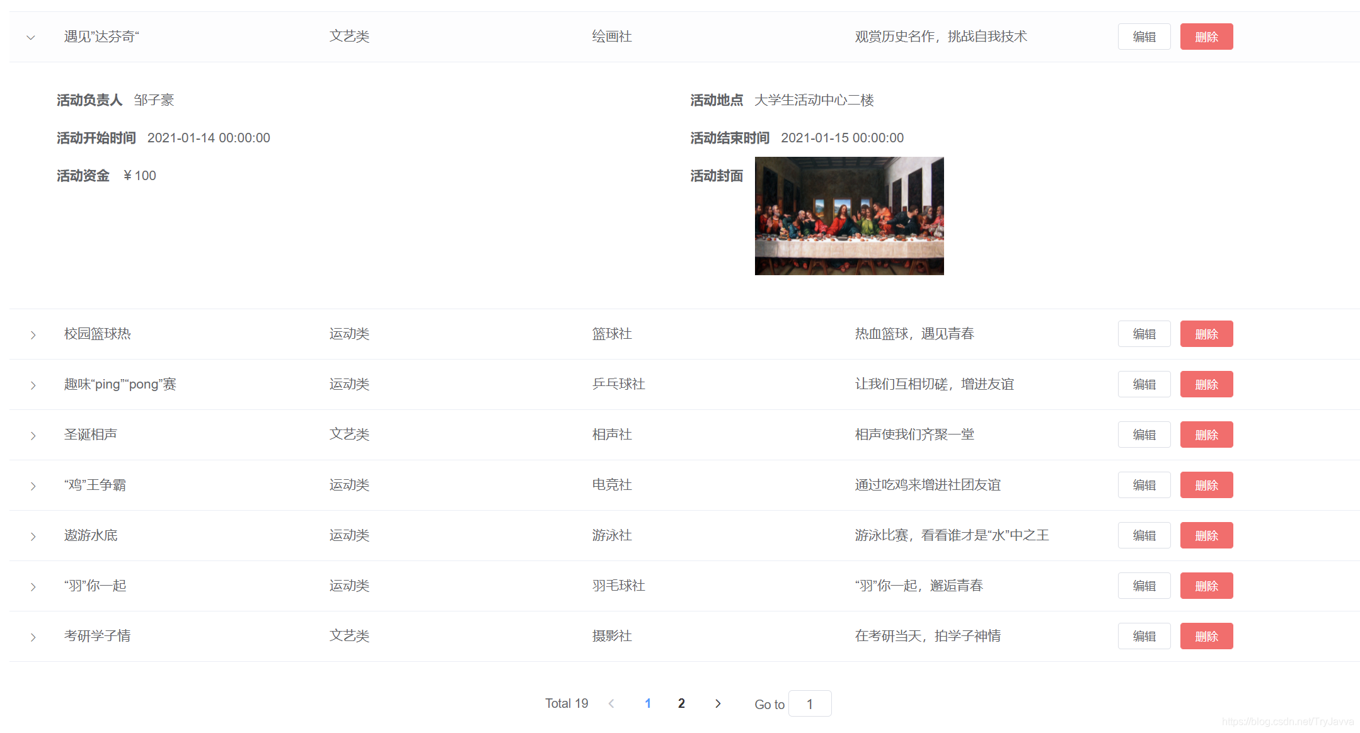Image resolution: width=1360 pixels, height=733 pixels.
Task: Click 删除 on the "羽"你一起 row
Action: pos(1206,586)
